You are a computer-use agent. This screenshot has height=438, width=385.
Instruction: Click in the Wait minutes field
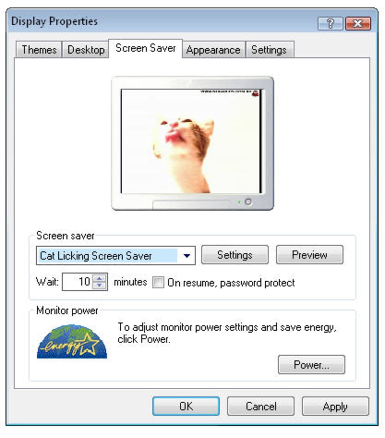pos(78,282)
